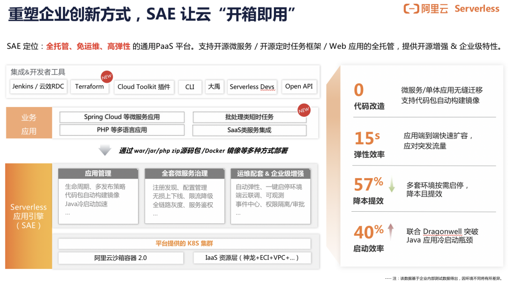Click the Open API box
The height and width of the screenshot is (283, 508).
[299, 86]
